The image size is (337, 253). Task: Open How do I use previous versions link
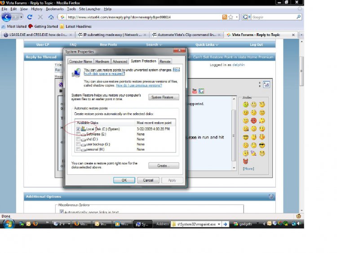point(139,85)
